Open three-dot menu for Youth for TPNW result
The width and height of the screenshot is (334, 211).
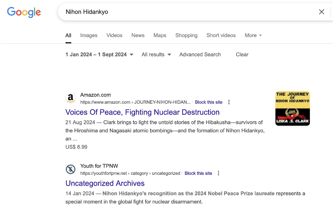pos(219,173)
